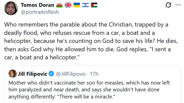Click the Israel flag emoji
The width and height of the screenshot is (184, 103).
pyautogui.click(x=85, y=5)
